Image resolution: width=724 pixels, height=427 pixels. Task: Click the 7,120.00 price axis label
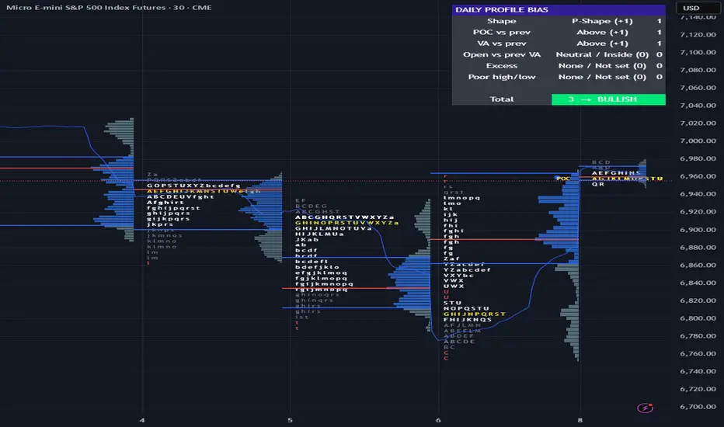(698, 35)
